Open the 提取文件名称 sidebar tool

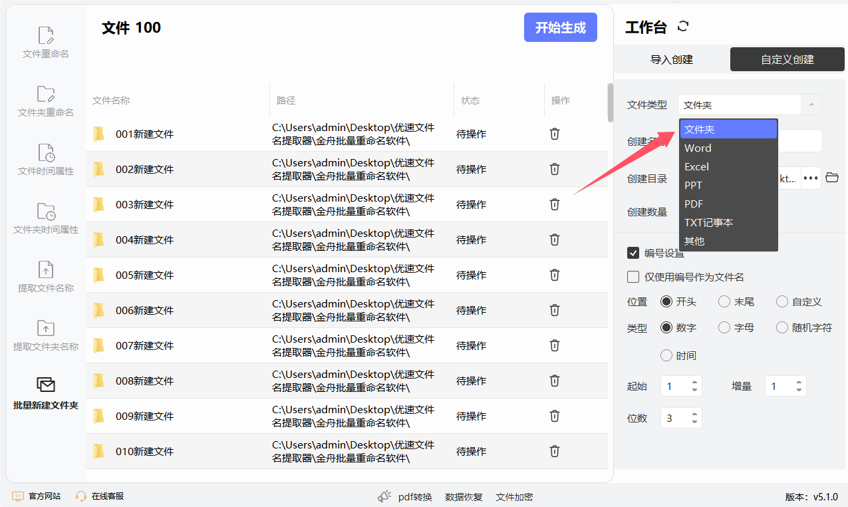(46, 277)
